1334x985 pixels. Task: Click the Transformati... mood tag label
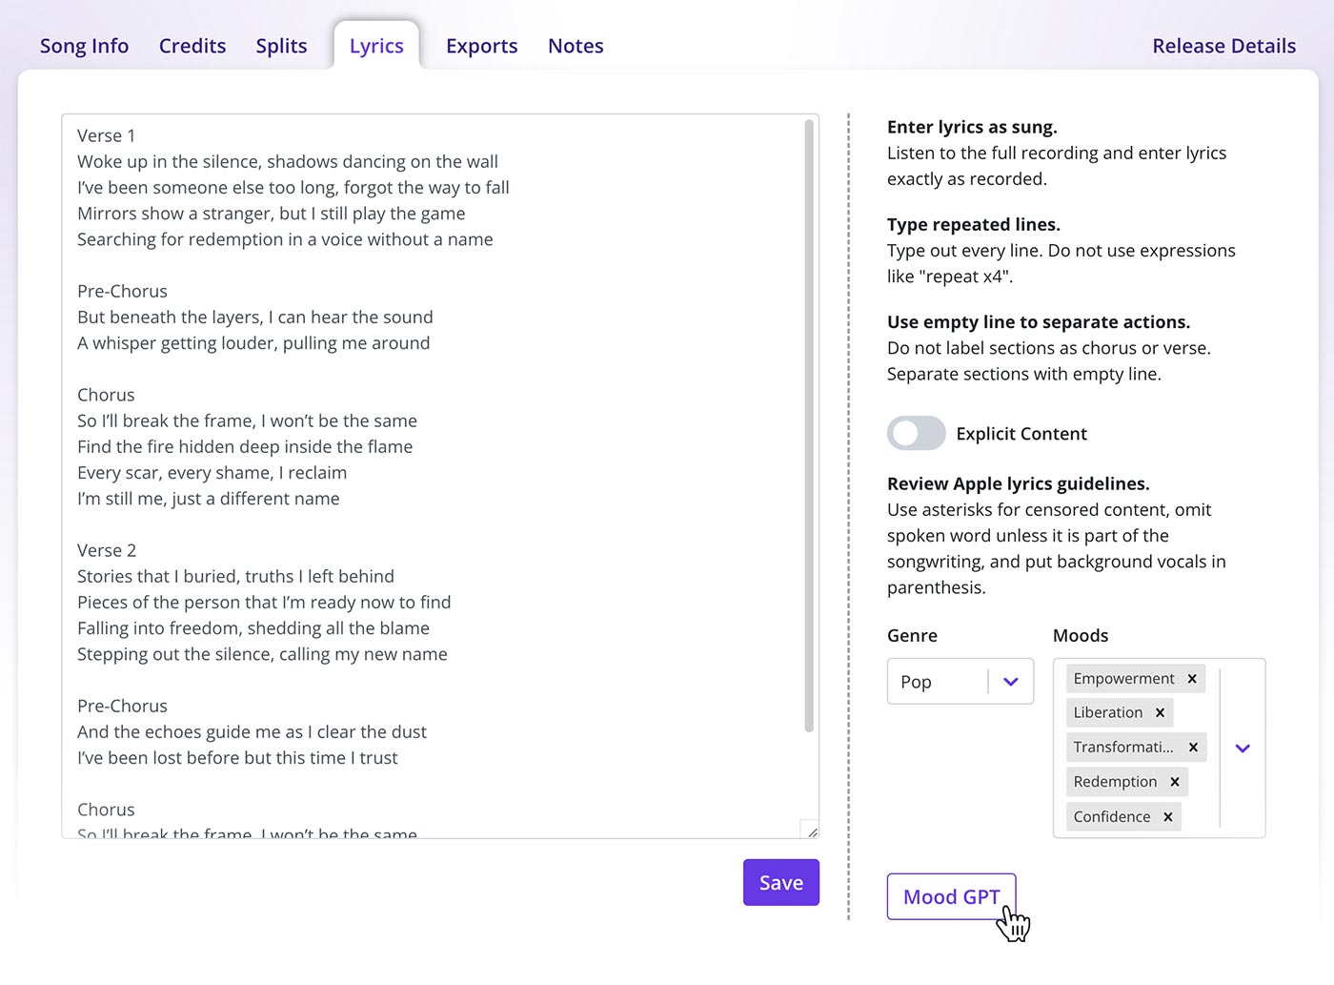click(1123, 748)
